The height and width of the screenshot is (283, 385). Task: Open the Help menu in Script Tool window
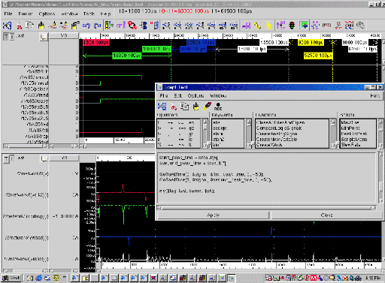tap(374, 95)
